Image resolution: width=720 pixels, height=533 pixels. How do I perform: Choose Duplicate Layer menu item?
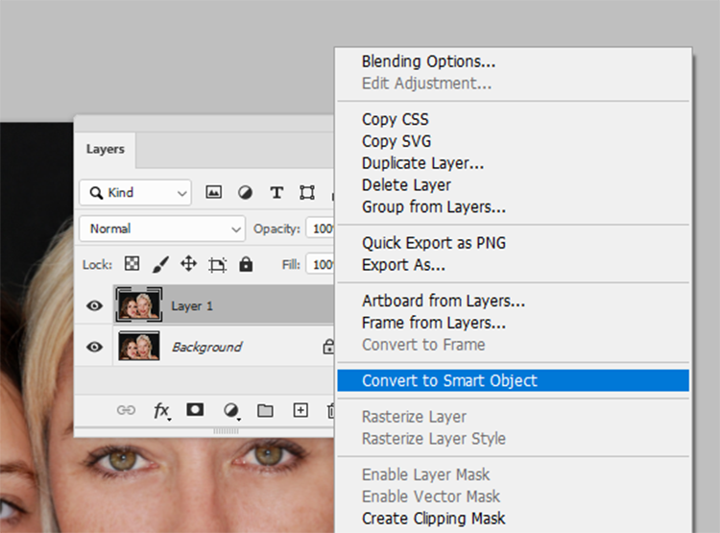point(422,163)
